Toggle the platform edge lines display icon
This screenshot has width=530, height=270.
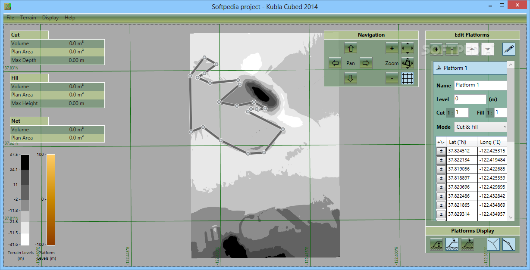tap(493, 244)
